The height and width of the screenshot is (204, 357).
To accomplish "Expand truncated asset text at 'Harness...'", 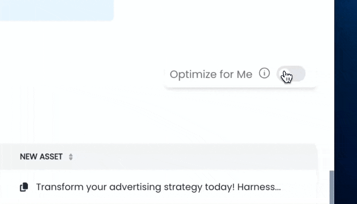I will point(264,187).
